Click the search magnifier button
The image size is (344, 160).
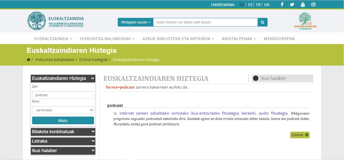262,22
